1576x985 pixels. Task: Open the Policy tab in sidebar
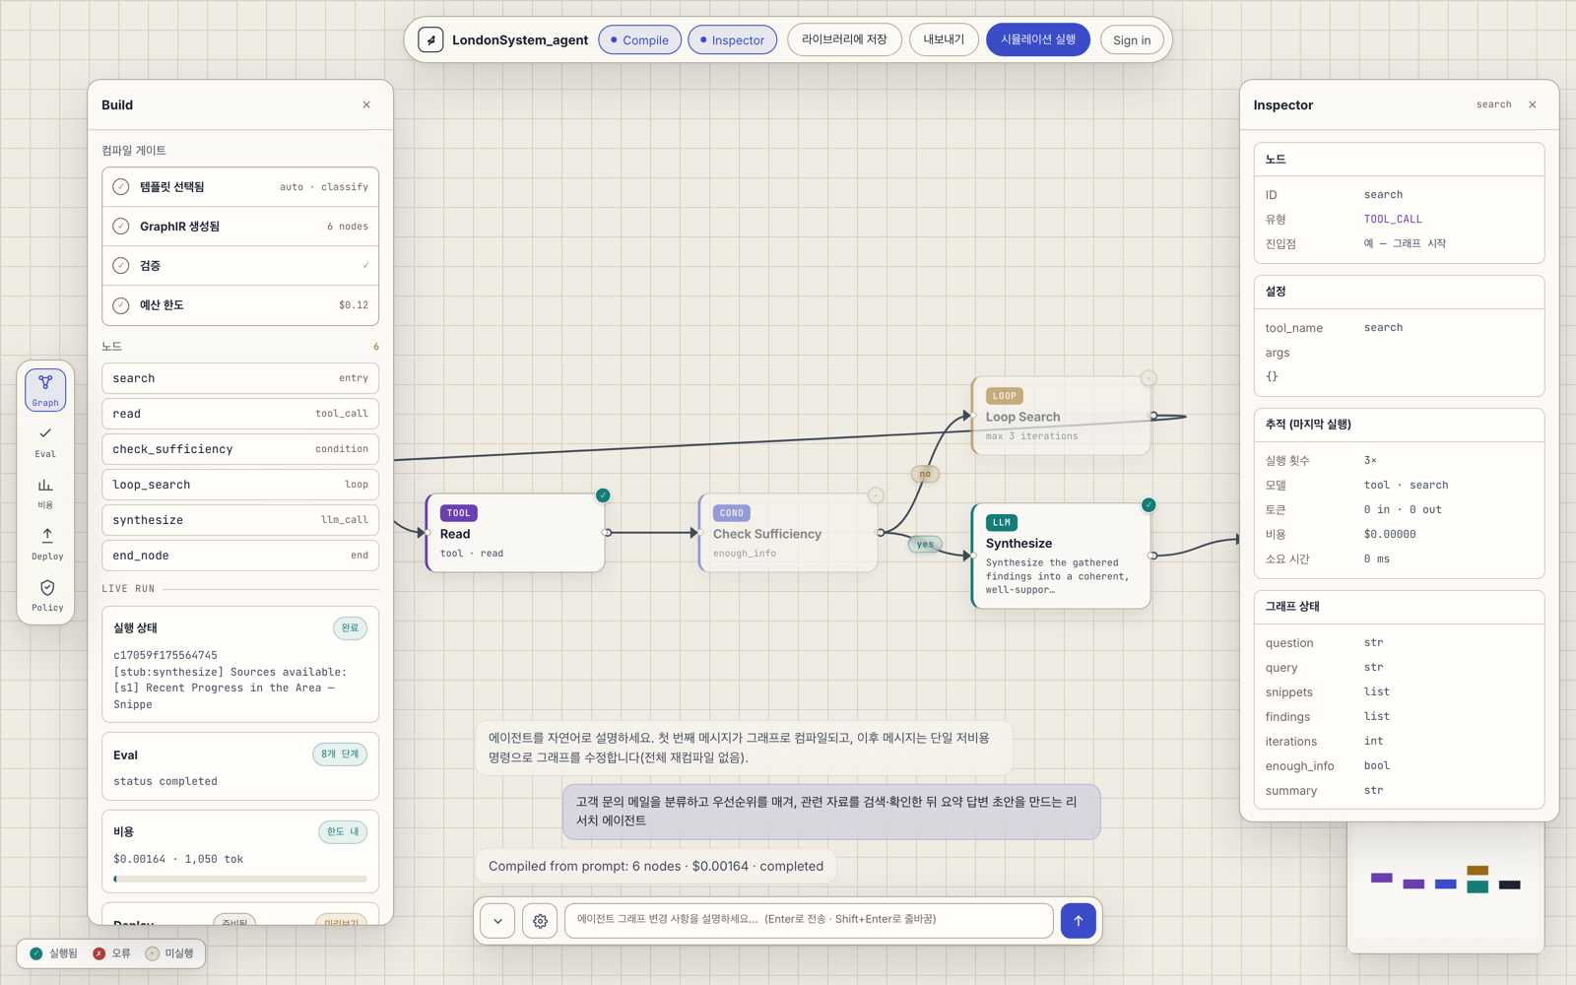click(45, 595)
